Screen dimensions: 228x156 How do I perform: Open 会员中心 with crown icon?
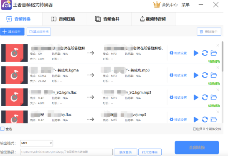[165, 5]
